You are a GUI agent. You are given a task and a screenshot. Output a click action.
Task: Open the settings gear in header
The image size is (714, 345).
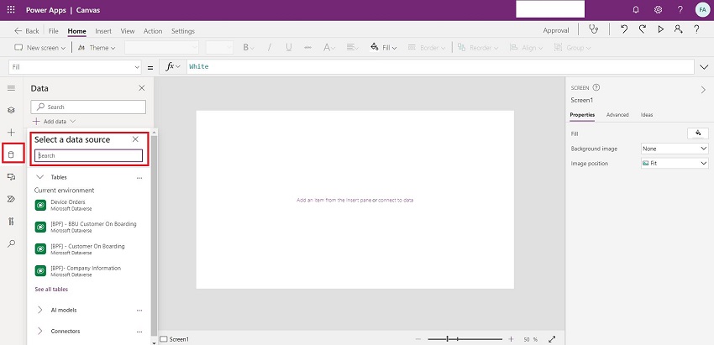pyautogui.click(x=658, y=10)
